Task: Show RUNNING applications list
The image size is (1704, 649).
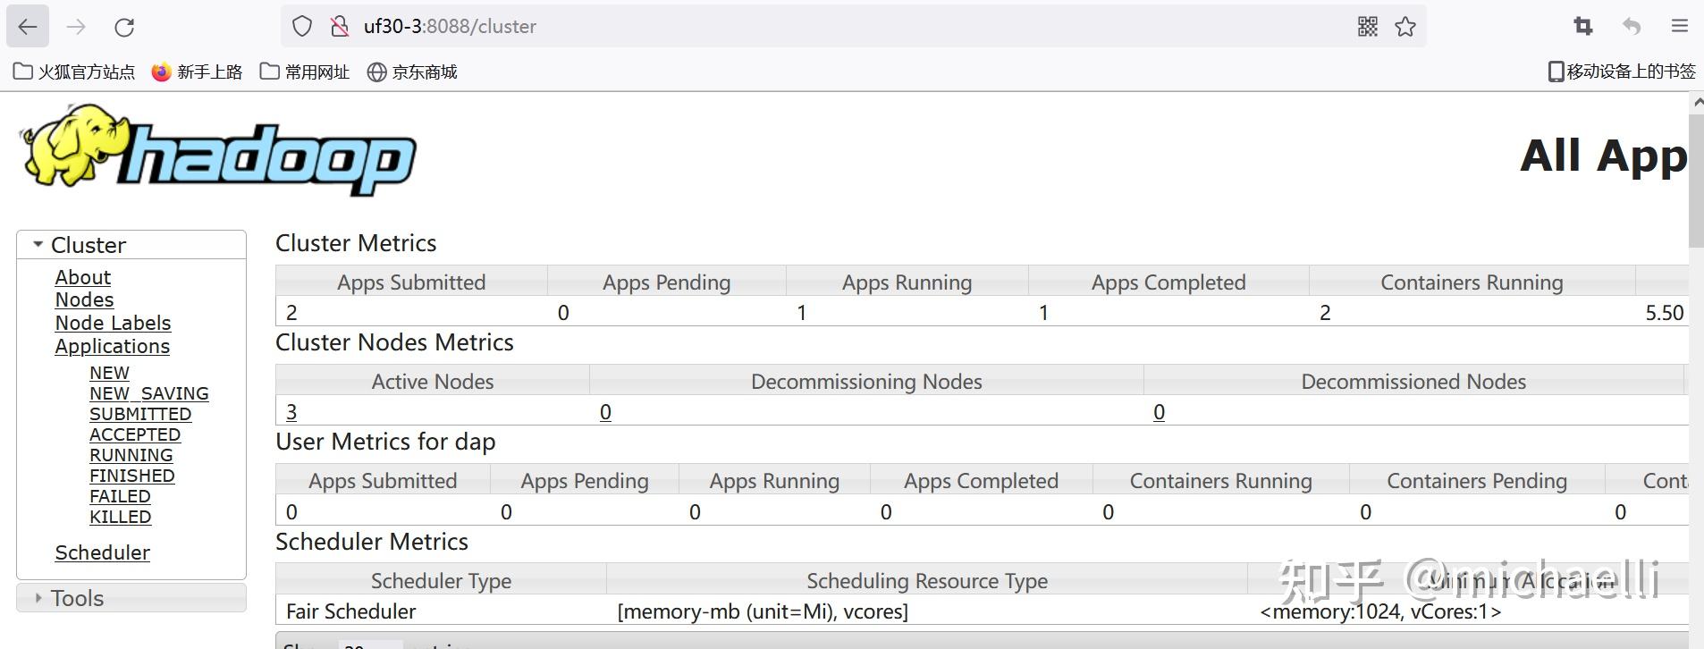Action: click(131, 455)
